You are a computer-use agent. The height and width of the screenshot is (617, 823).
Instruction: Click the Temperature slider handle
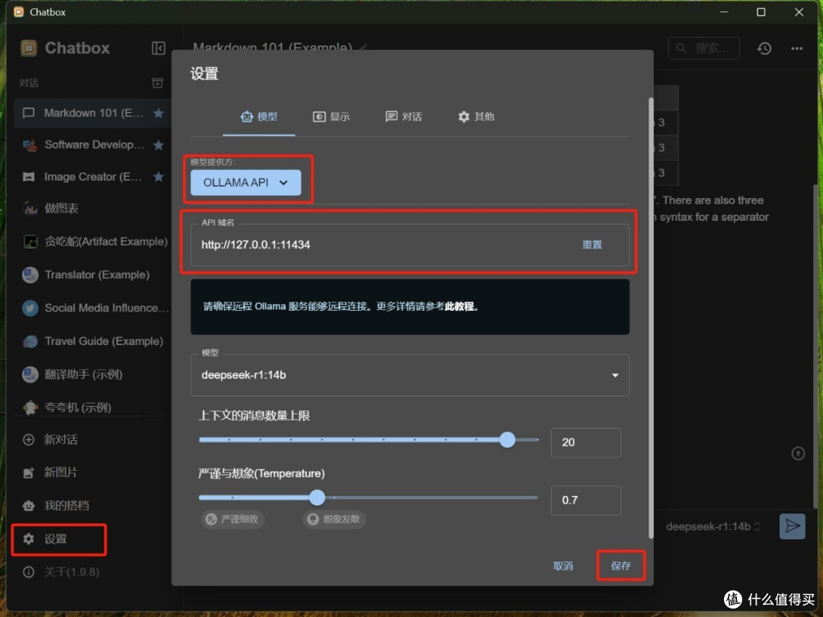317,497
